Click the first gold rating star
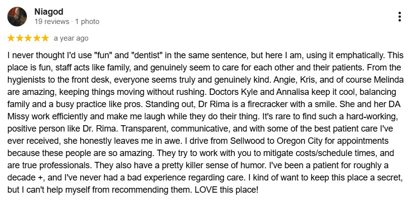This screenshot has width=410, height=201. tap(11, 38)
